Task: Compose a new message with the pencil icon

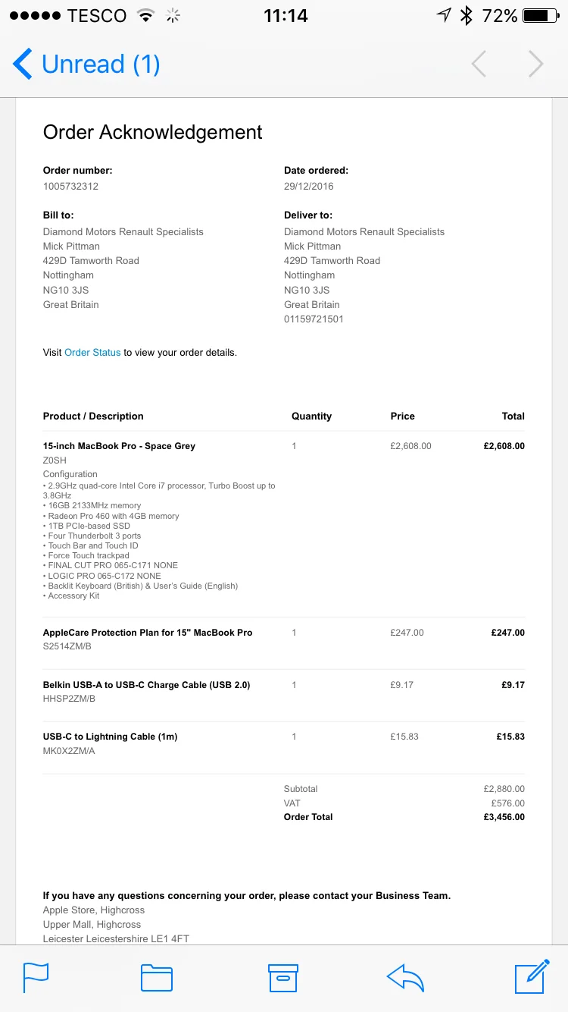Action: pos(532,976)
